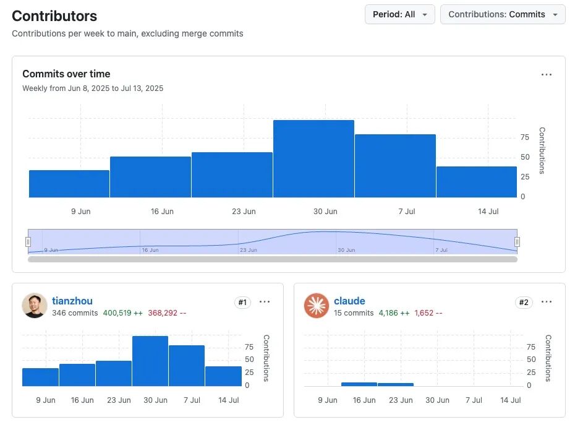
Task: Click the '23 Jun' label in the main chart
Action: (x=244, y=212)
